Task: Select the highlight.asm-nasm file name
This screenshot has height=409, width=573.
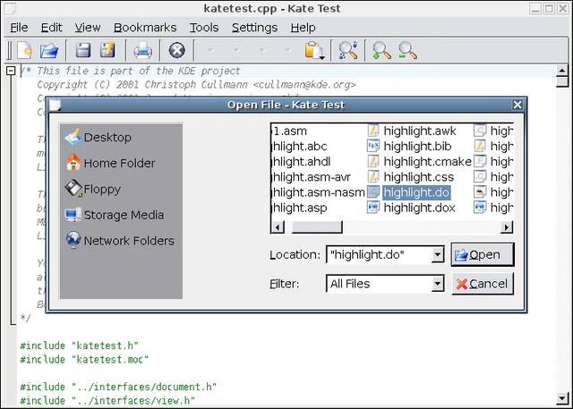Action: tap(319, 192)
